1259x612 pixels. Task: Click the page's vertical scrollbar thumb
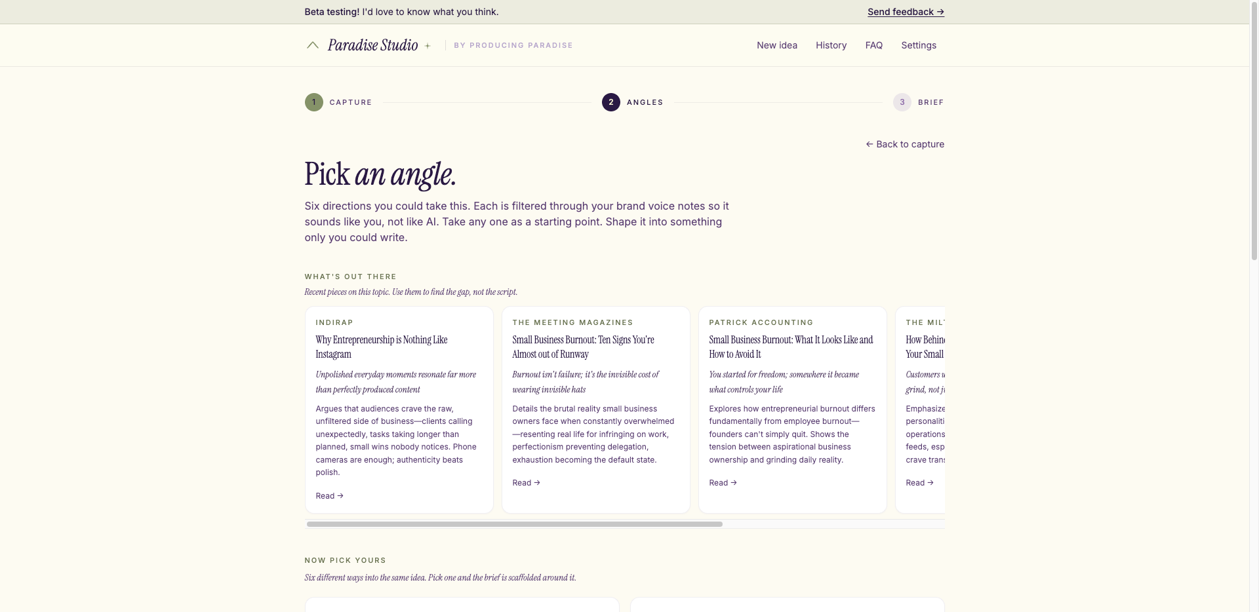[1254, 131]
